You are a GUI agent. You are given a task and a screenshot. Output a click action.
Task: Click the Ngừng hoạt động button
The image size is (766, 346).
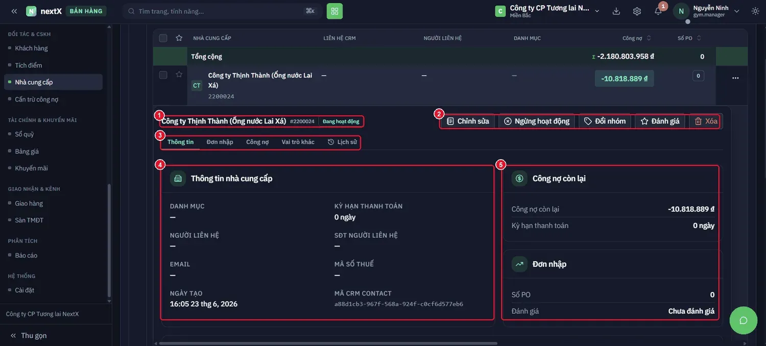tap(537, 121)
